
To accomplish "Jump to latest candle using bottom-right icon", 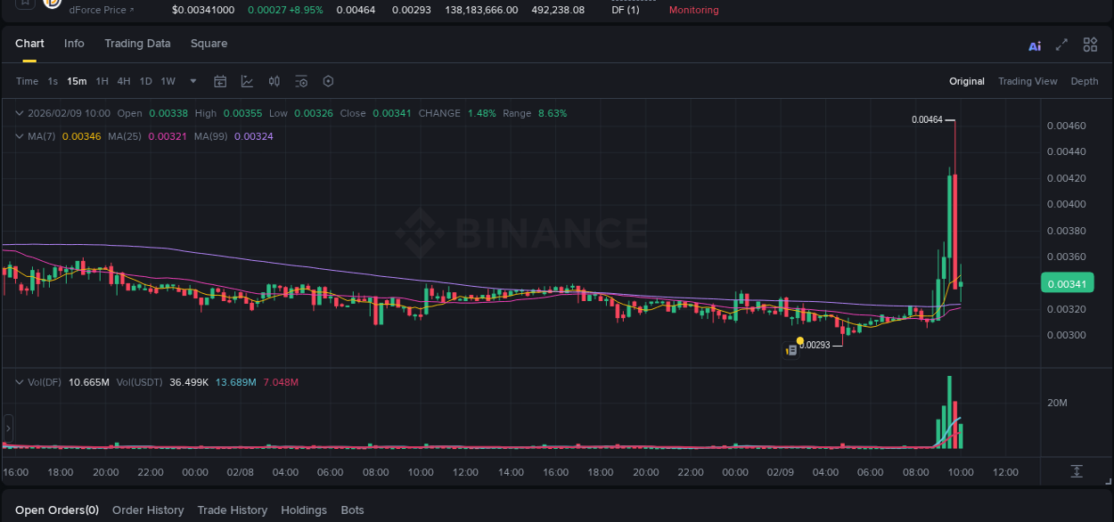I will [x=1077, y=472].
